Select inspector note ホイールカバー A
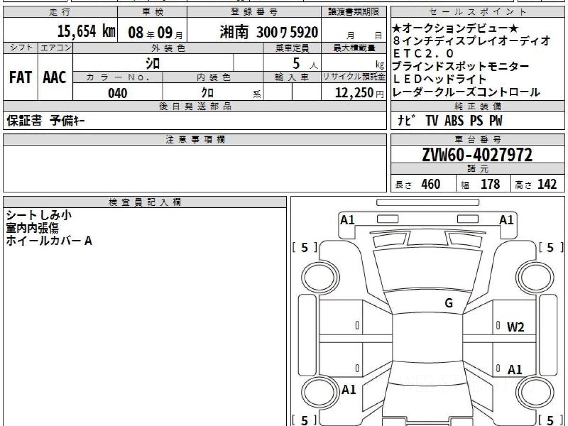 [49, 240]
